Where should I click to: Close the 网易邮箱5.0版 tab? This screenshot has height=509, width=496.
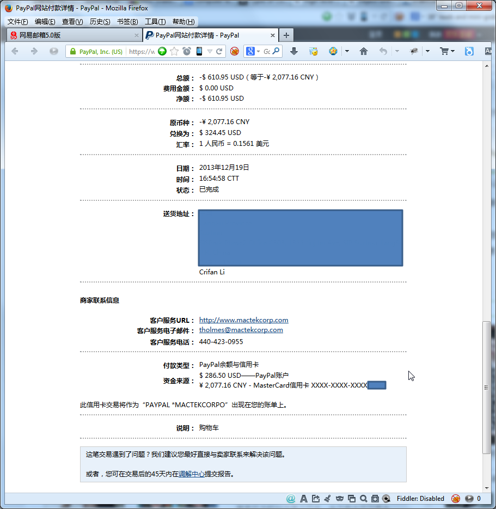tap(136, 35)
